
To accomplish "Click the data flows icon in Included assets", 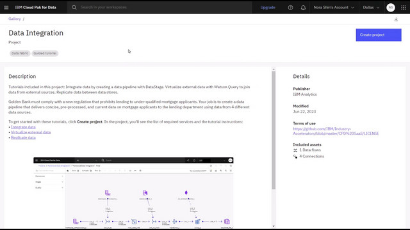I will pos(295,150).
